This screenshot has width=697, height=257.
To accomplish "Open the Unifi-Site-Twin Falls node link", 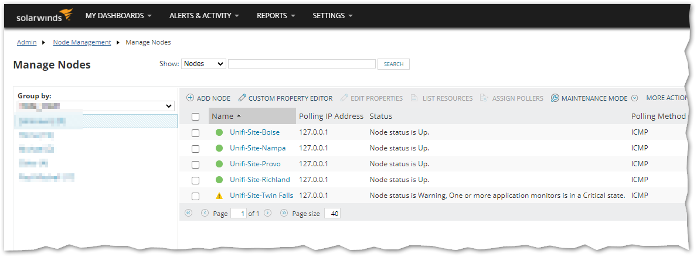I will click(x=261, y=196).
